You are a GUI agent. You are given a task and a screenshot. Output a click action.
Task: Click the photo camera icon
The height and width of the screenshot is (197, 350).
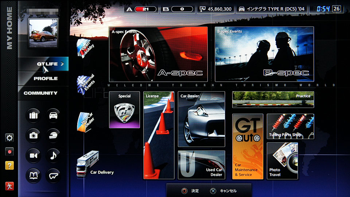(34, 136)
